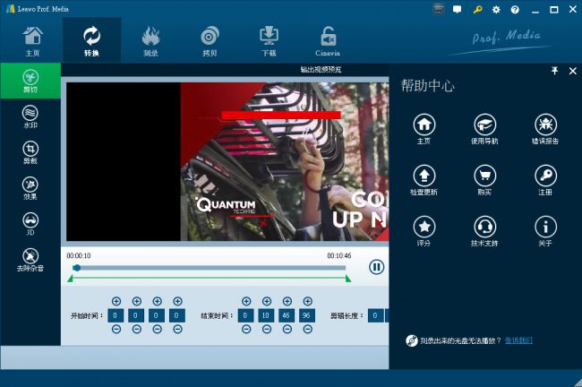The width and height of the screenshot is (582, 387).
Task: Open the 水印 (Watermark) panel
Action: pyautogui.click(x=30, y=116)
